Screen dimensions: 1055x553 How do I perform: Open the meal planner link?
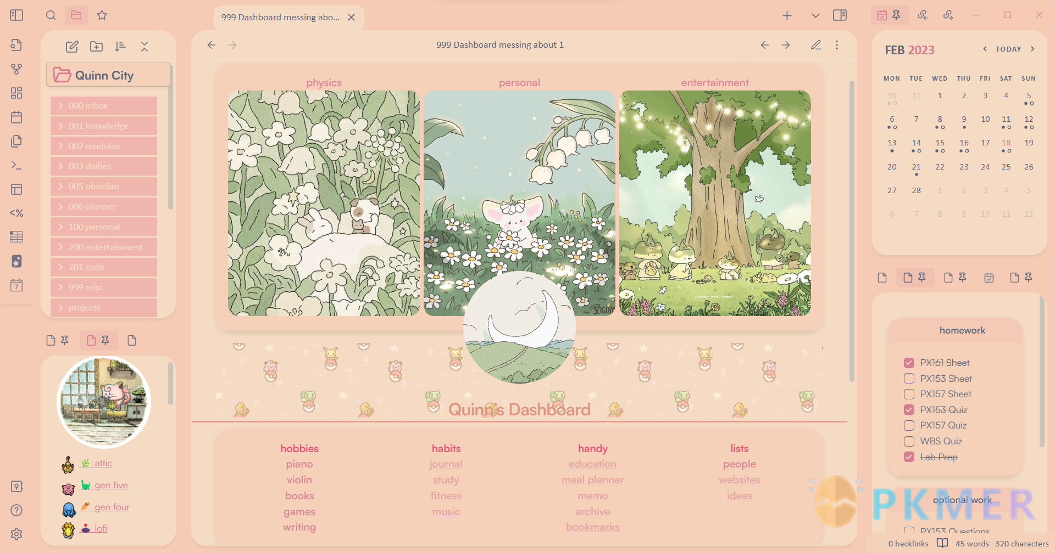pyautogui.click(x=592, y=480)
